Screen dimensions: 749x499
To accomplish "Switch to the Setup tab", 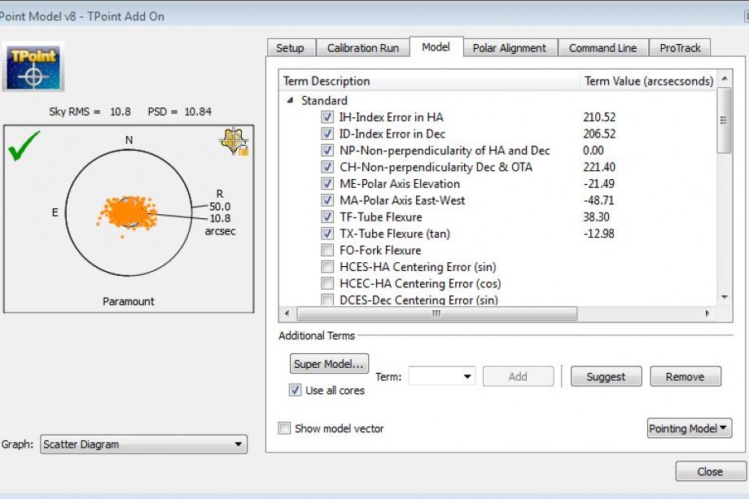I will pos(290,48).
